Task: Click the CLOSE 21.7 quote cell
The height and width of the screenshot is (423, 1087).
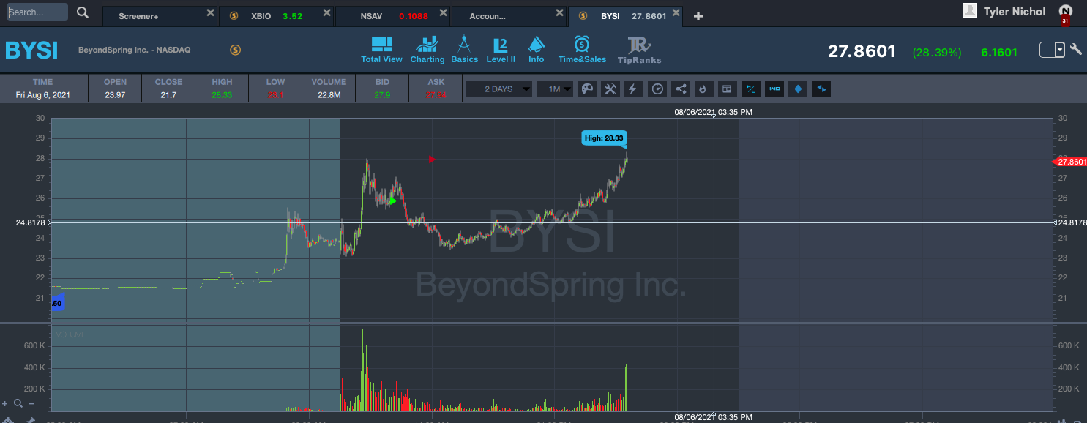Action: [168, 89]
